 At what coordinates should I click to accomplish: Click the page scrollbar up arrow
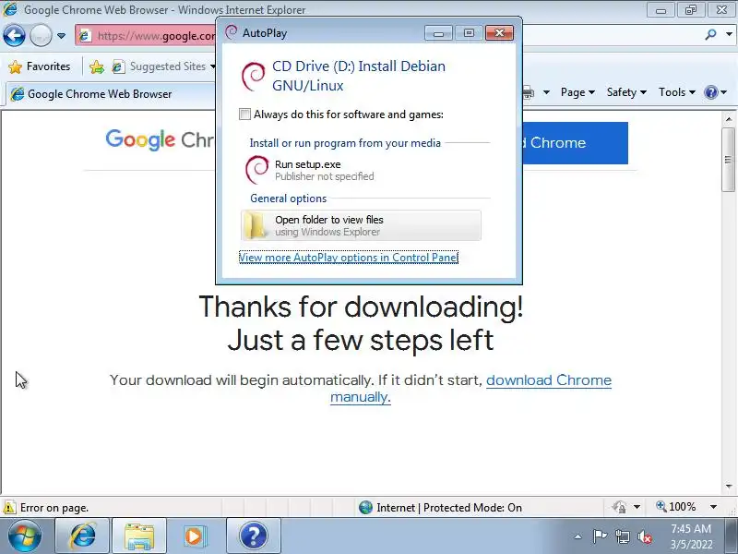[729, 119]
